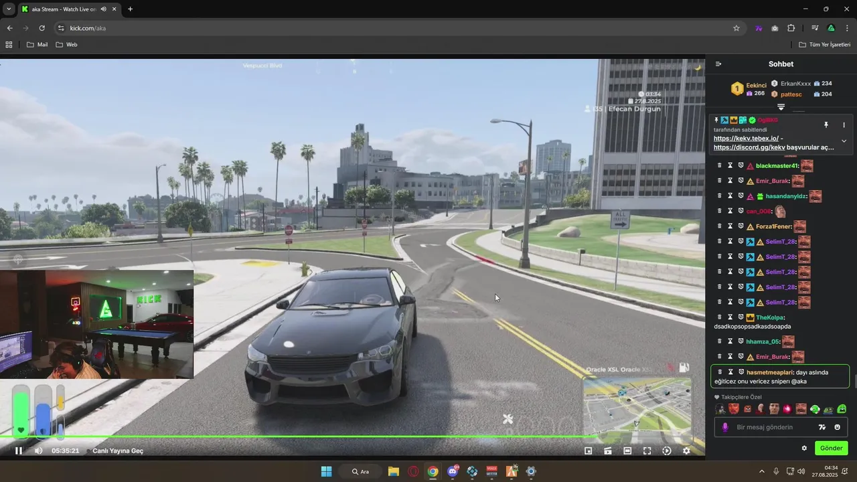Insert the first follower emote
Viewport: 857px width, 482px height.
[720, 409]
